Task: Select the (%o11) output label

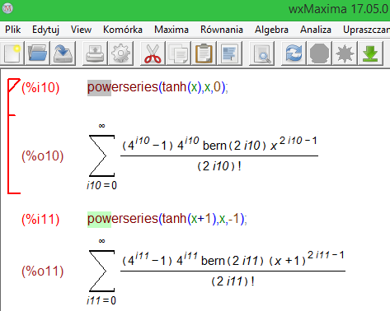Action: pos(43,271)
